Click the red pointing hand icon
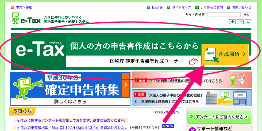 click(x=193, y=61)
